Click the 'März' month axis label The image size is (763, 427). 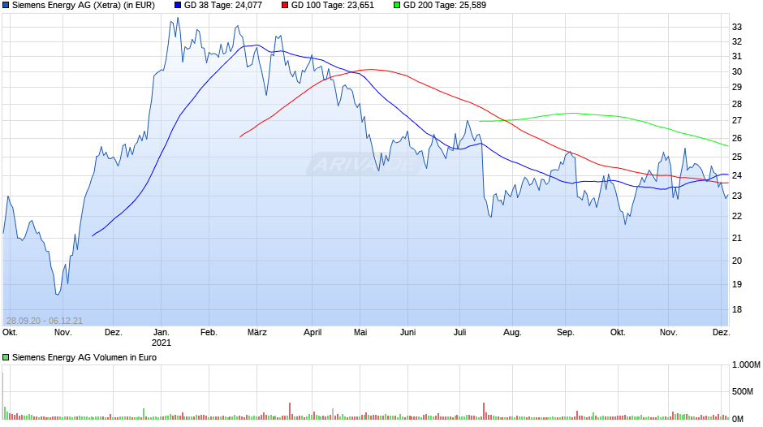coord(257,333)
